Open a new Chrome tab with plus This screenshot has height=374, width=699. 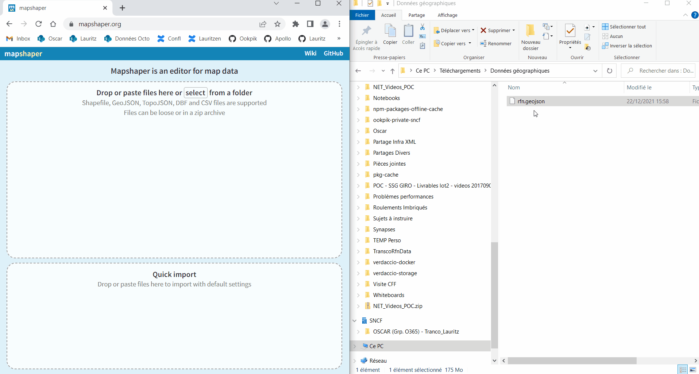pyautogui.click(x=122, y=8)
